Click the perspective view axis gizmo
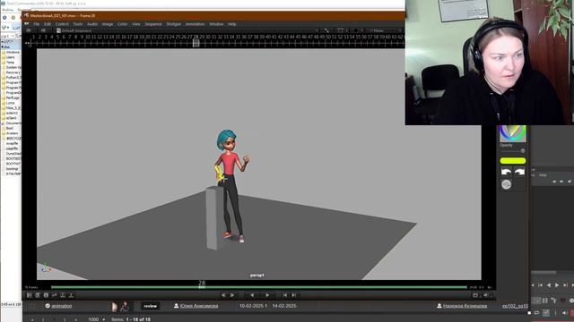Screen dimensions: 574x322 (x=46, y=268)
